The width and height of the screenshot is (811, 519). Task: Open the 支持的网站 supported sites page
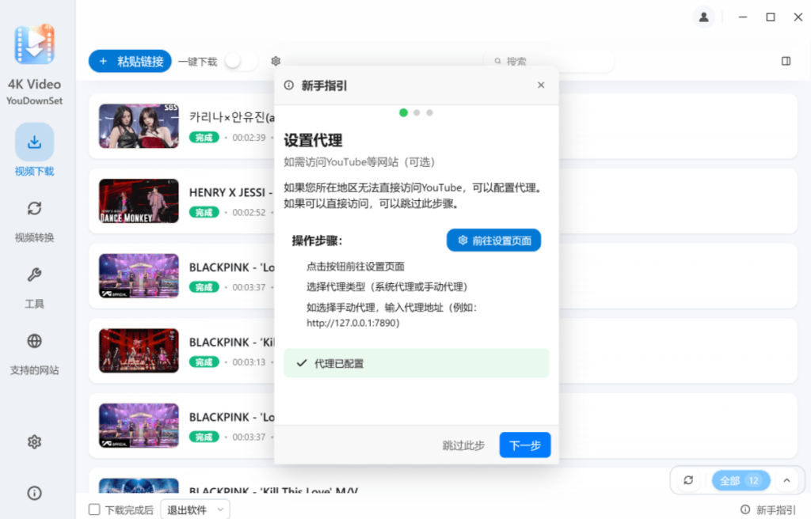tap(34, 354)
